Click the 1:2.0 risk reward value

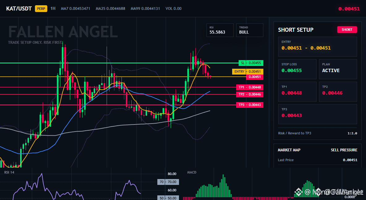[352, 133]
